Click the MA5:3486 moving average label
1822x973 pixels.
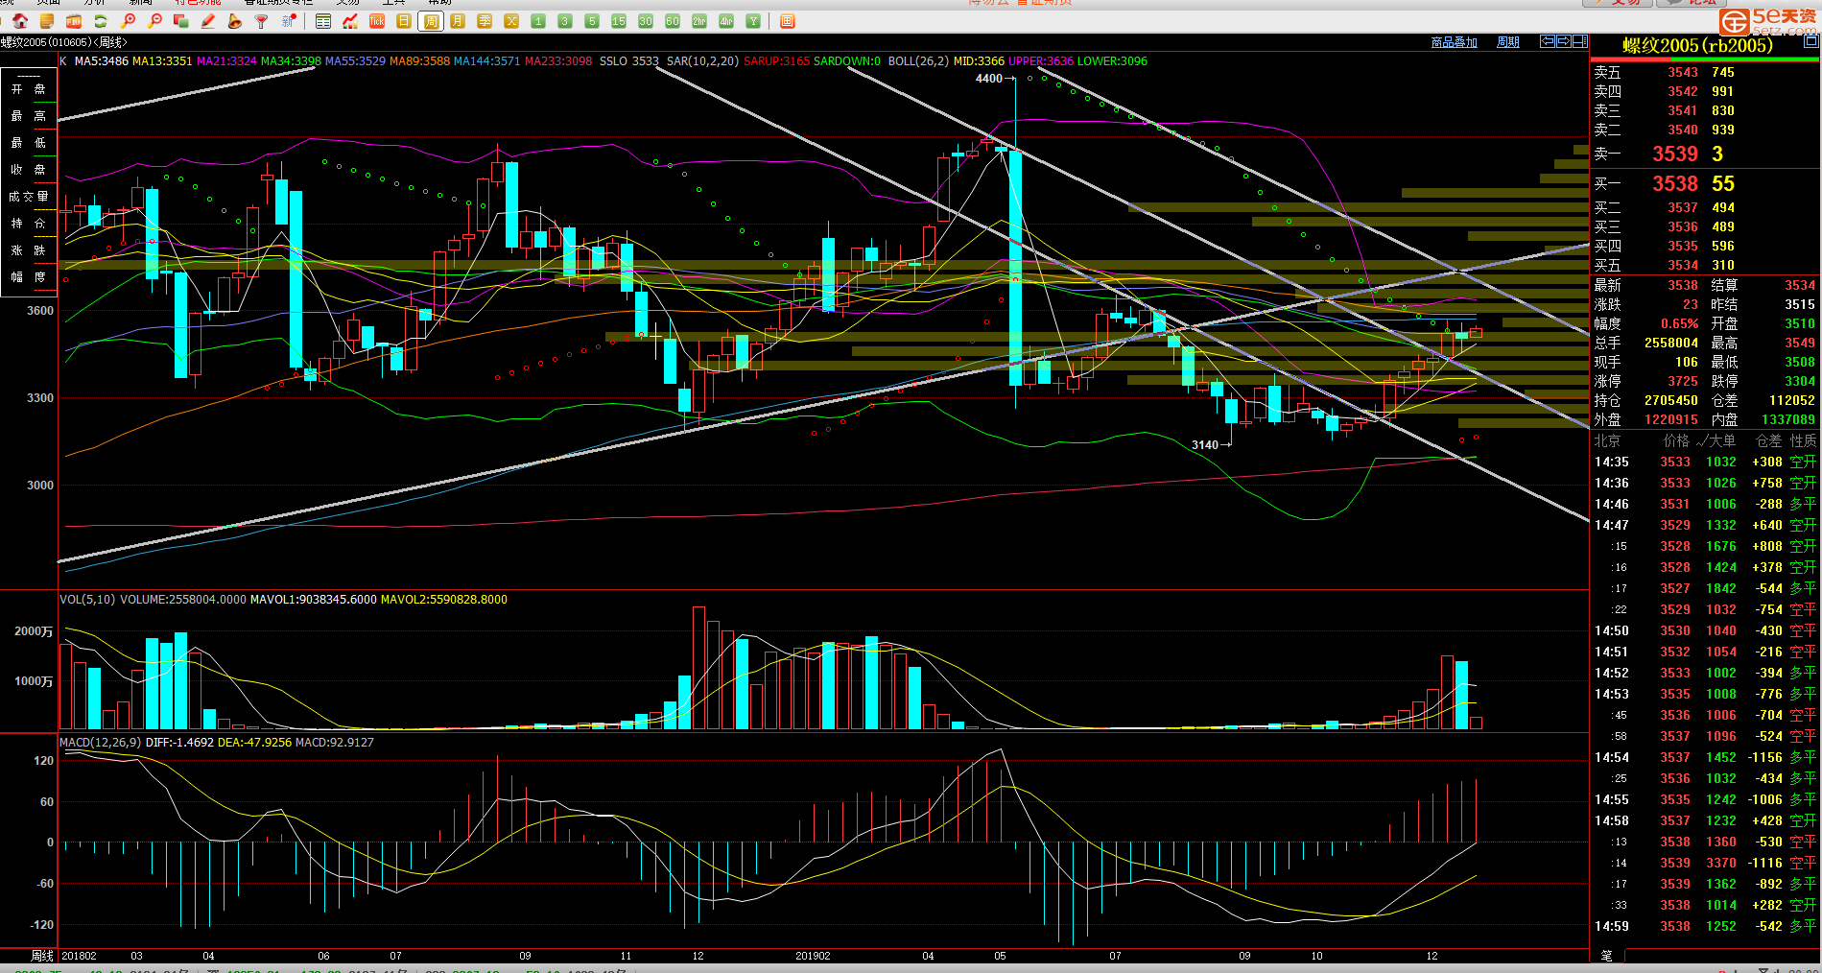pyautogui.click(x=102, y=60)
